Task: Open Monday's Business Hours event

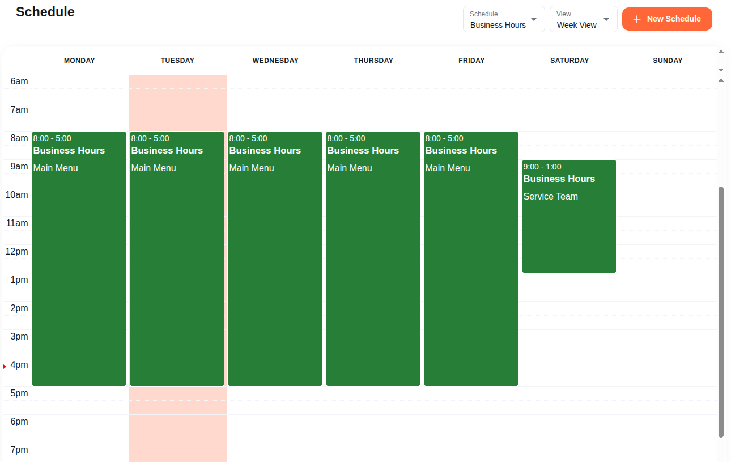Action: [x=79, y=258]
